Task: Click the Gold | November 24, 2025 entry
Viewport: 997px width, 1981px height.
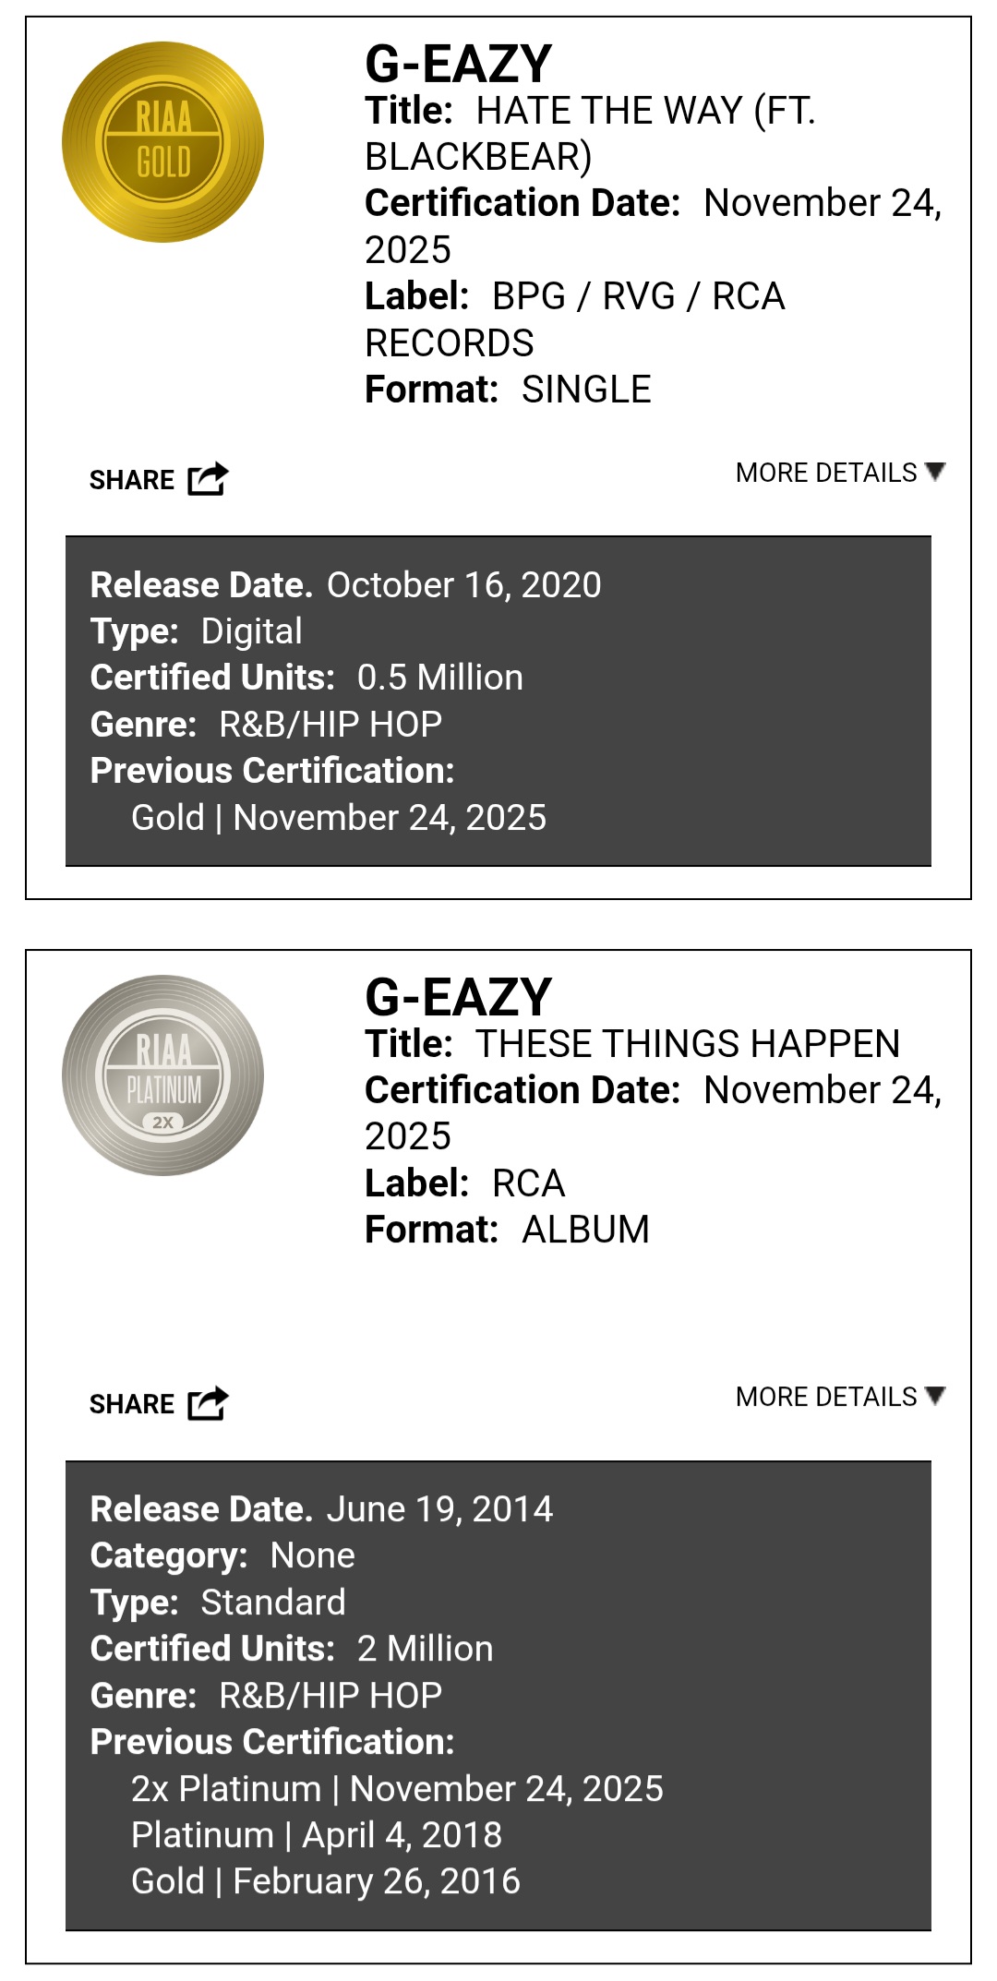Action: 339,818
